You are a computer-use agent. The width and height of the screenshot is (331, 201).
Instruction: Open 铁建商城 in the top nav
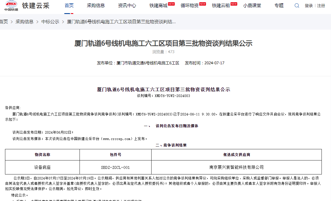coord(158,6)
